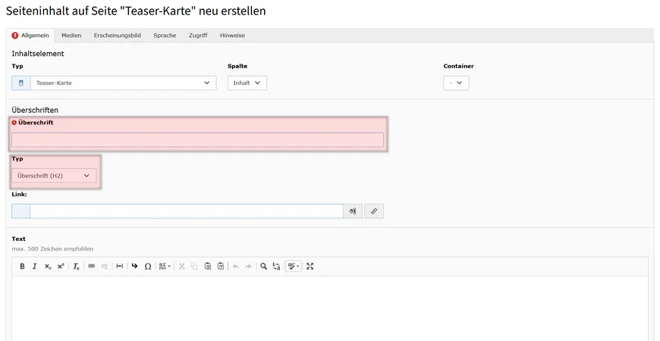Maximize the editor with the fullscreen icon
The image size is (660, 341).
pyautogui.click(x=310, y=266)
